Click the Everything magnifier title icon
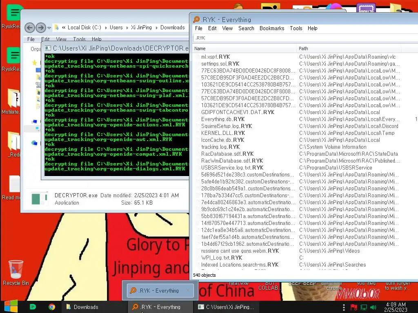418x313 pixels. coord(196,20)
